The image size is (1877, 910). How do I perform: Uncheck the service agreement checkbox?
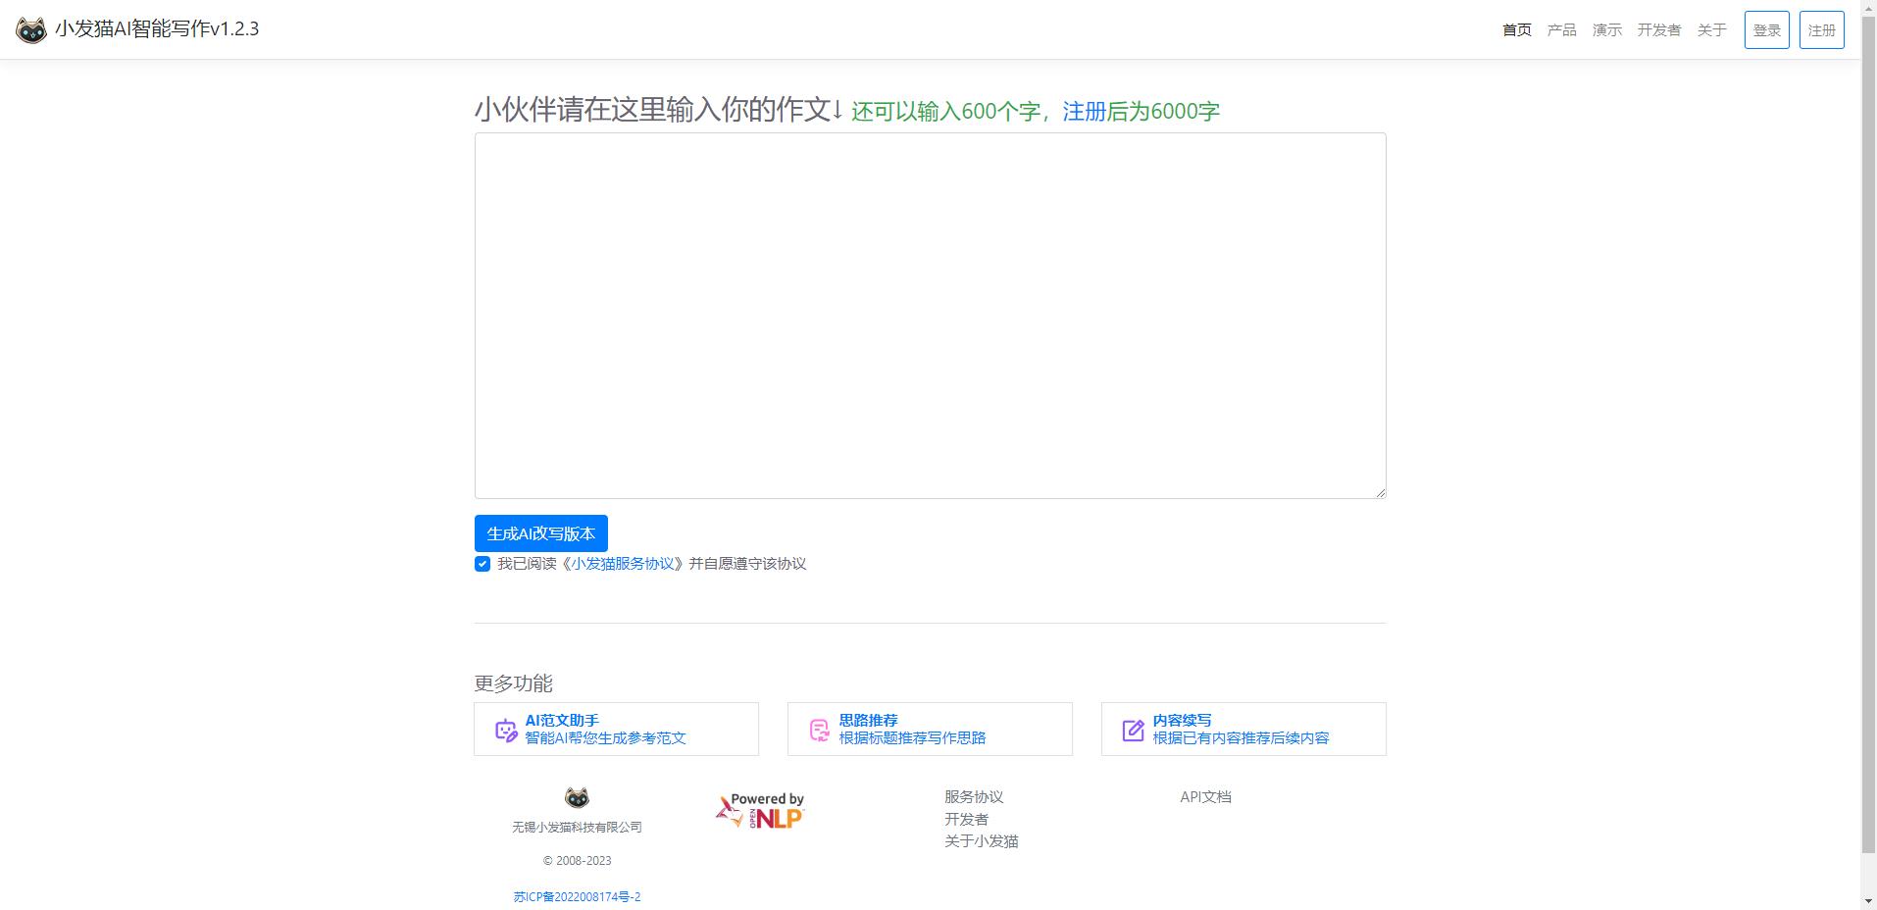[x=482, y=564]
